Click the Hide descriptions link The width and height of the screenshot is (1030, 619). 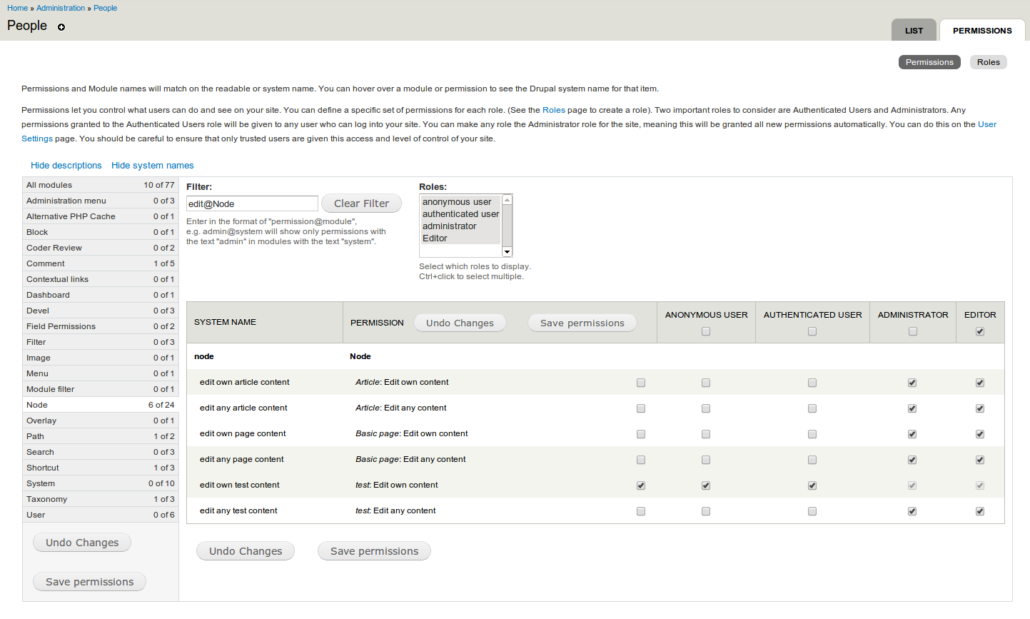pos(66,165)
